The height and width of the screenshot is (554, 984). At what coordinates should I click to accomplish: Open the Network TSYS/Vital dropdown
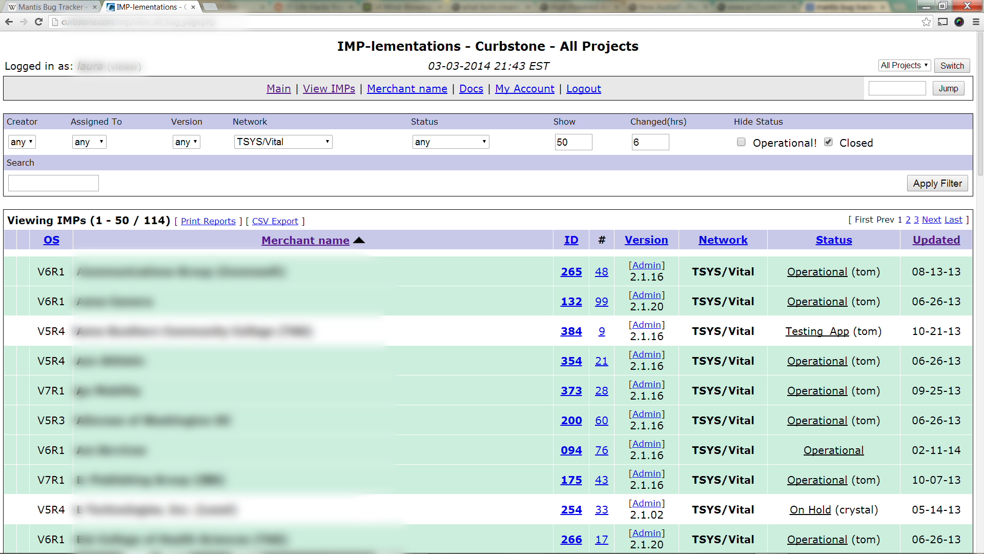coord(283,142)
